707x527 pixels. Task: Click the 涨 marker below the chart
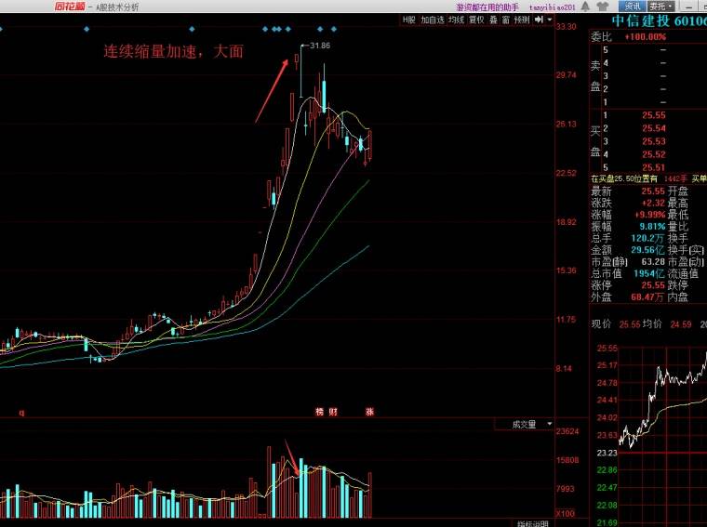coord(369,412)
